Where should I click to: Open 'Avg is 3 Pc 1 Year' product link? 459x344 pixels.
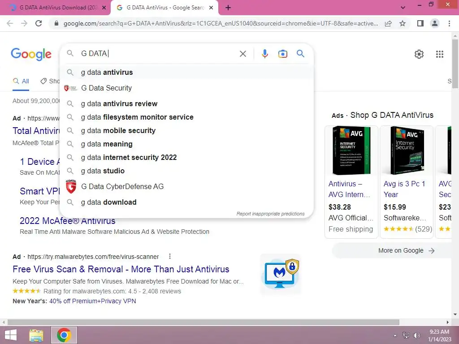click(404, 189)
